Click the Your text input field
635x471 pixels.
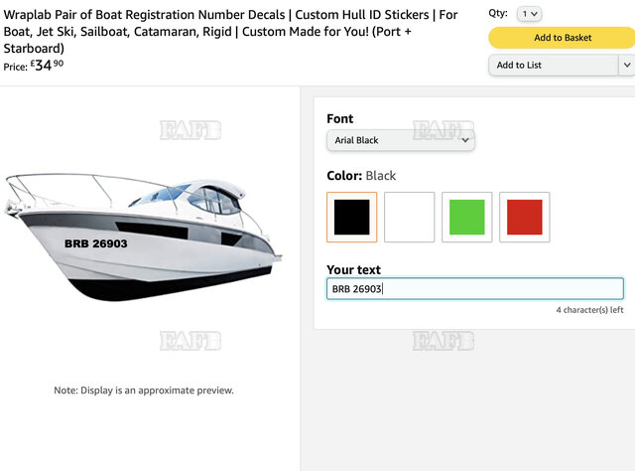474,289
